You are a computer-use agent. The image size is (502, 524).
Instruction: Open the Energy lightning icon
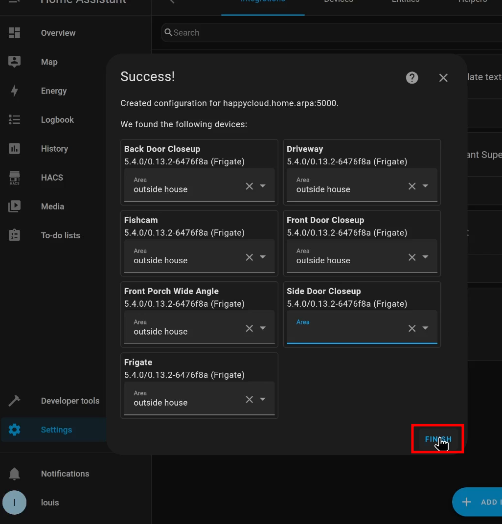pyautogui.click(x=14, y=91)
